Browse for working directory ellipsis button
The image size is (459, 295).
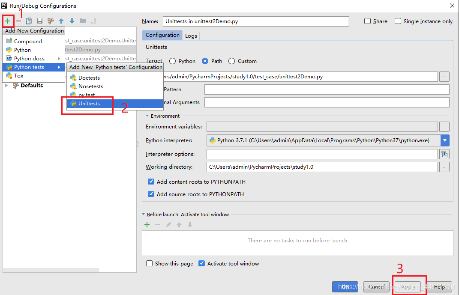click(444, 167)
